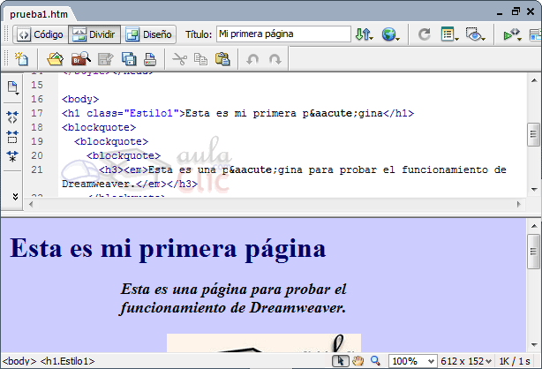
Task: Switch to Código view
Action: (38, 35)
